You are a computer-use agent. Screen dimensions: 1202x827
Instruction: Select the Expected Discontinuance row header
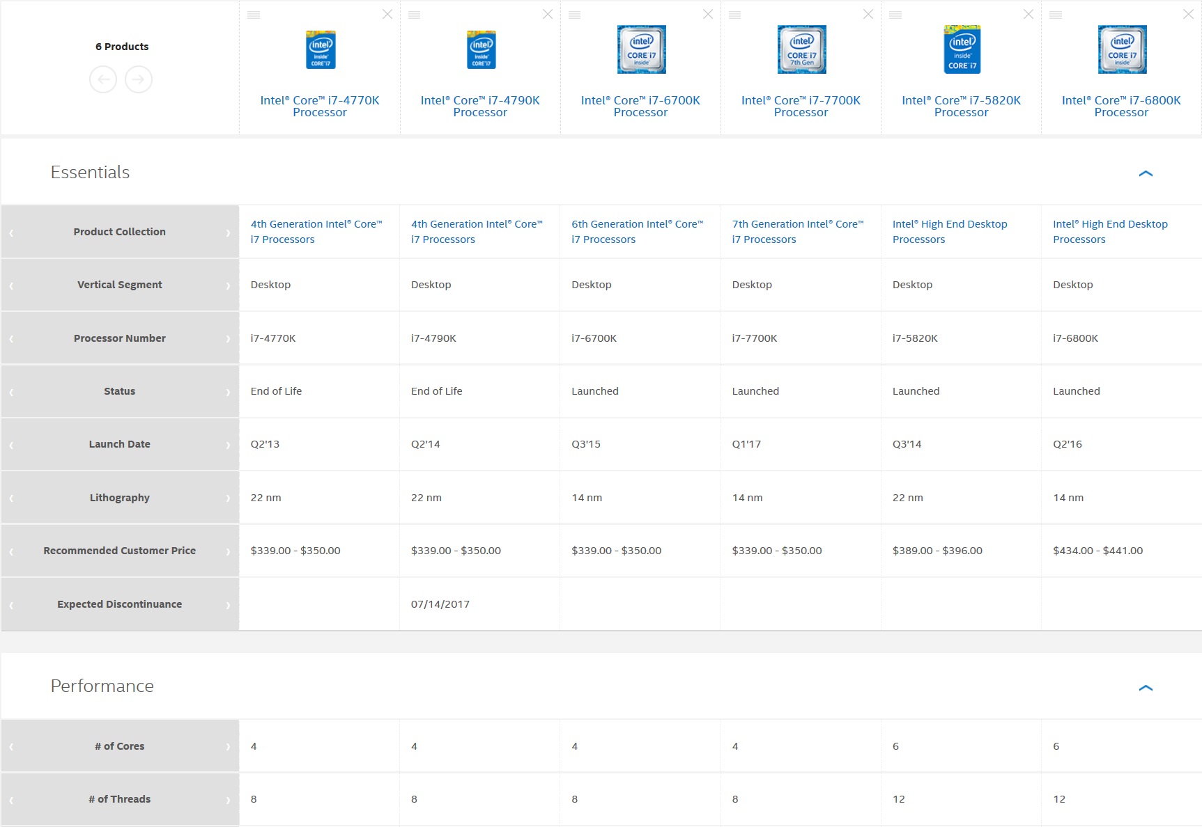(120, 604)
